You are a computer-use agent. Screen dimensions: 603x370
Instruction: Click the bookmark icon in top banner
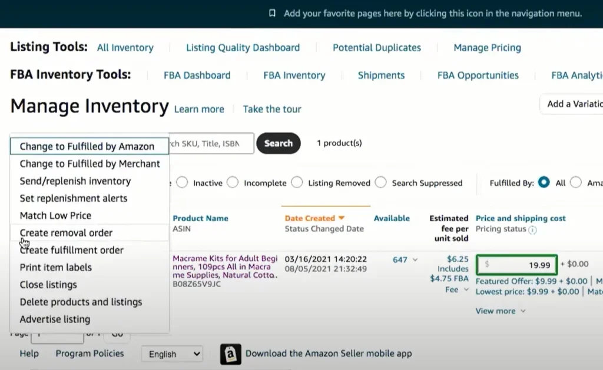[x=271, y=13]
